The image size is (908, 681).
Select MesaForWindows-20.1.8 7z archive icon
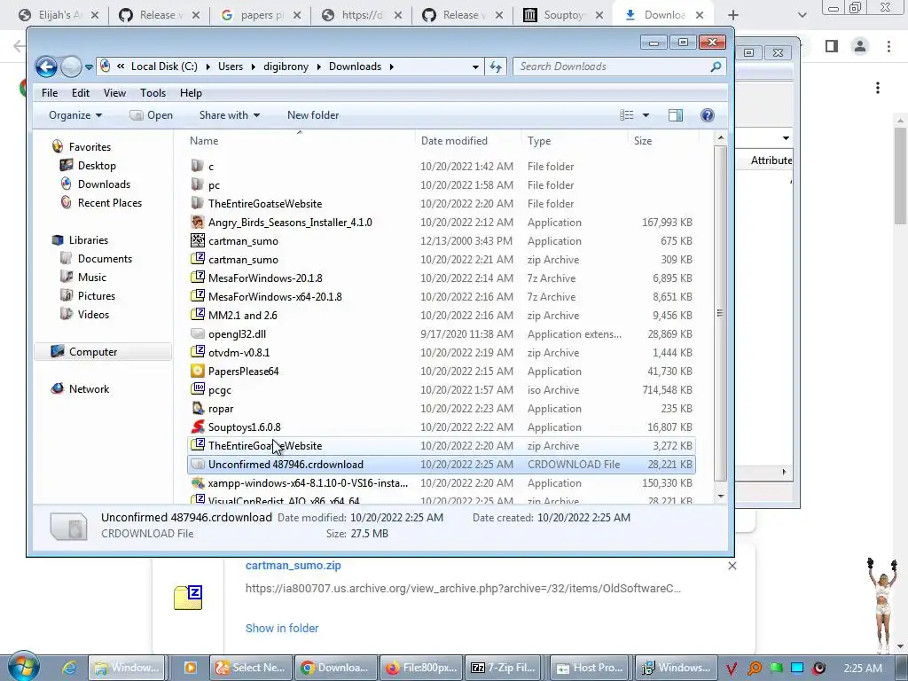(198, 278)
